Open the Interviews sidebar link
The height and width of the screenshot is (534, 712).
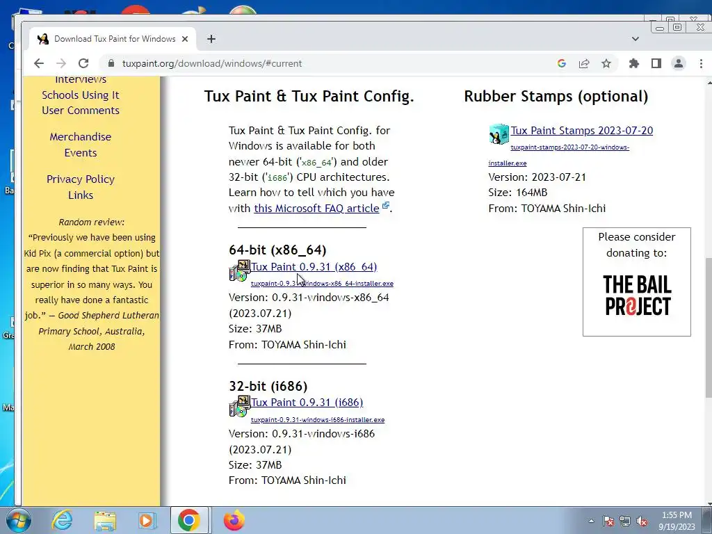coord(81,80)
